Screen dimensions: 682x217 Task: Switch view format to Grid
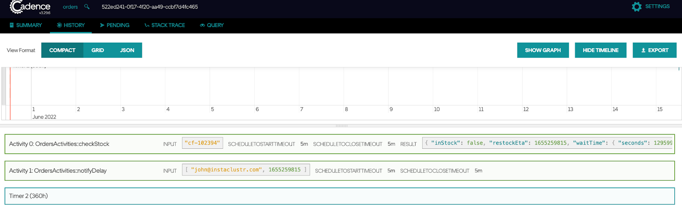click(98, 50)
